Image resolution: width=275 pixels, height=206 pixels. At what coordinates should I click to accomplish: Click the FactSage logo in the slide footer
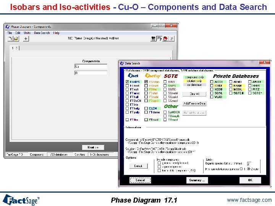21,200
